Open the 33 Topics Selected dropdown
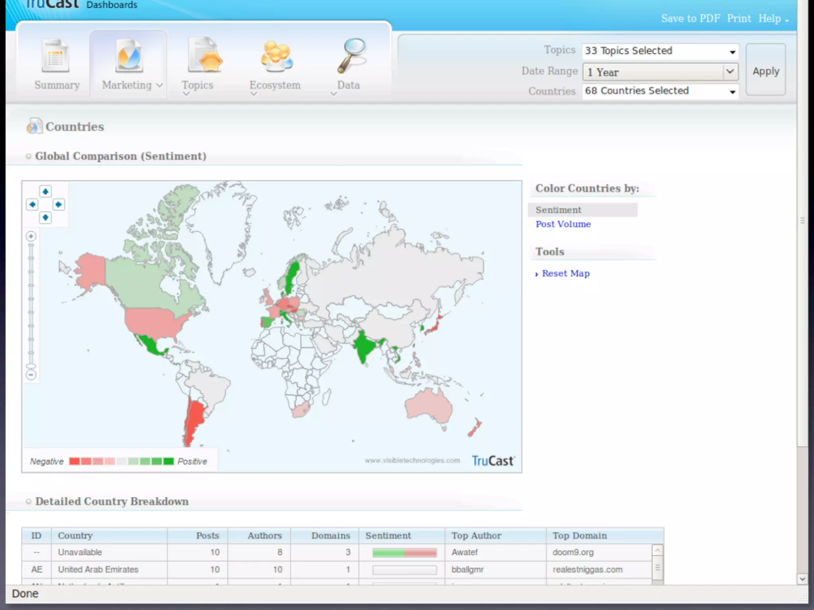814x610 pixels. point(660,51)
